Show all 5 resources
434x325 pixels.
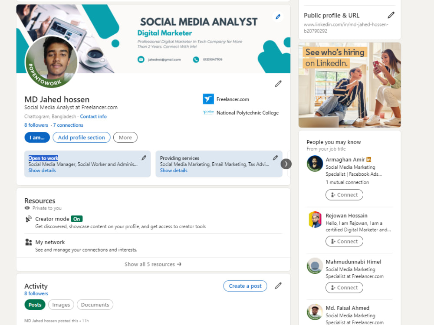pyautogui.click(x=153, y=264)
